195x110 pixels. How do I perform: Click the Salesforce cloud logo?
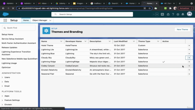[x=5, y=14]
